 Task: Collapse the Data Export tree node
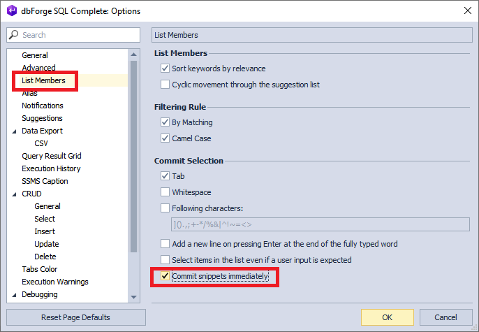(x=14, y=131)
